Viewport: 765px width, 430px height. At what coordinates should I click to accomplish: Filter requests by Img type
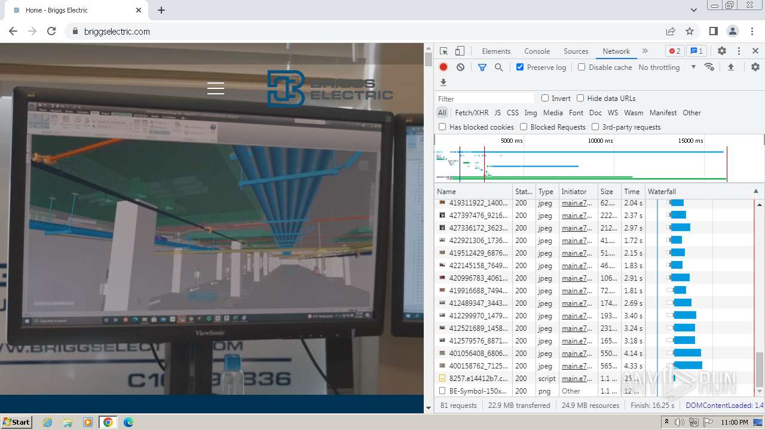click(x=531, y=113)
